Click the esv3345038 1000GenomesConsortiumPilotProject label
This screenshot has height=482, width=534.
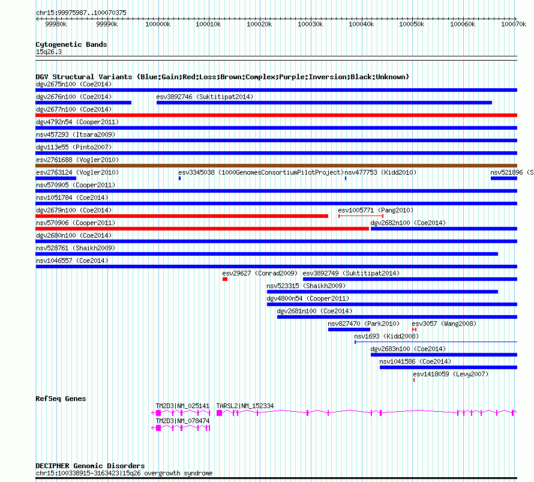point(261,172)
